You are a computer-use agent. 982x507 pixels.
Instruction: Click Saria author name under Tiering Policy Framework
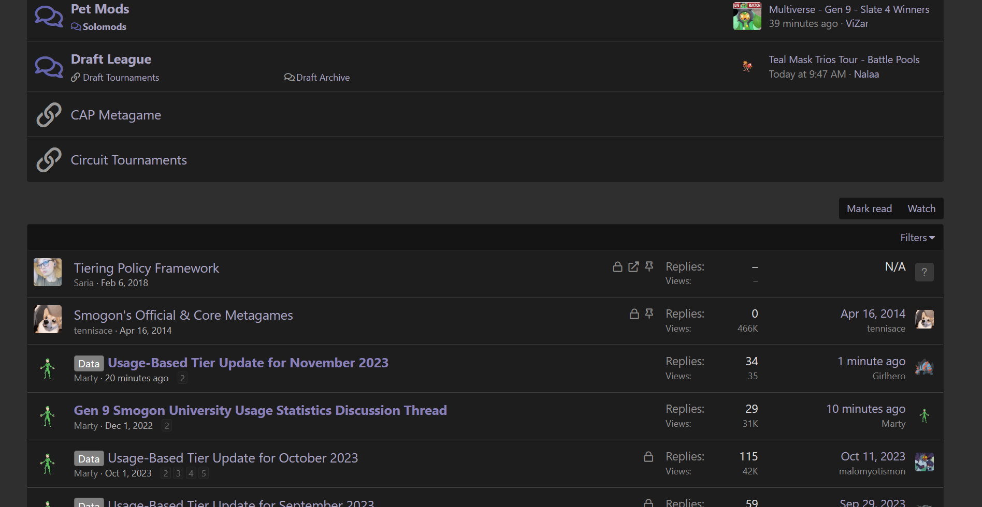click(83, 283)
